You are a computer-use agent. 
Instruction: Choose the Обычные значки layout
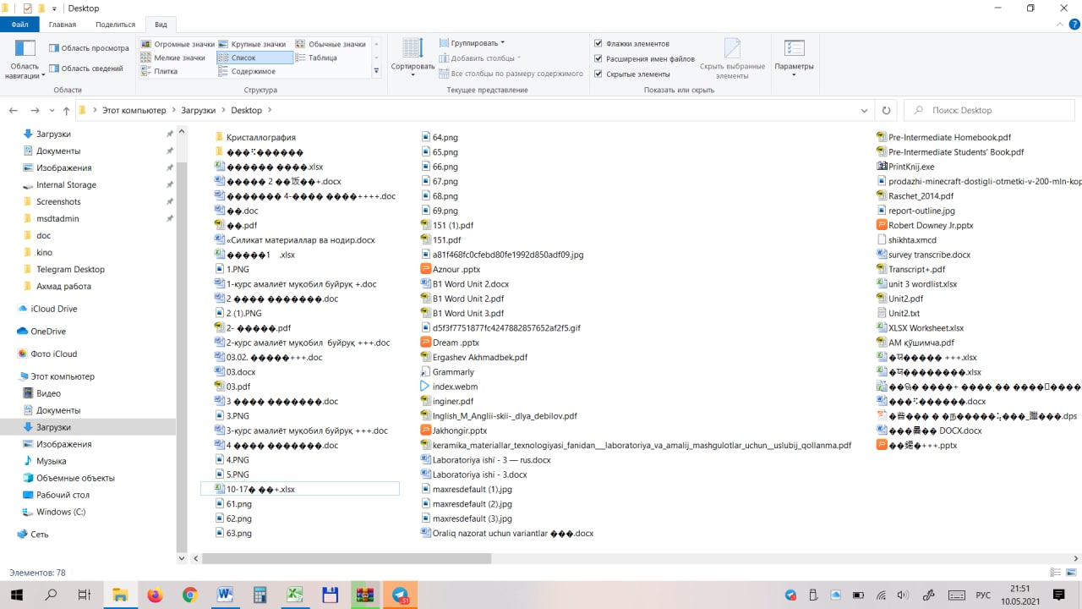[x=330, y=44]
